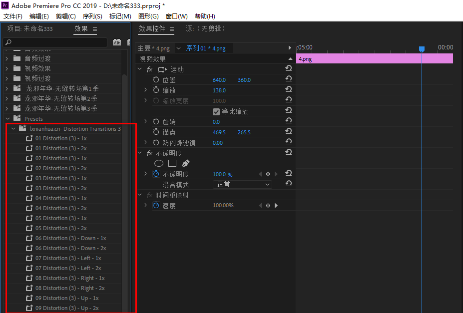Viewport: 463px width, 313px height.
Task: Add a keyframe for 速度
Action: pyautogui.click(x=268, y=206)
